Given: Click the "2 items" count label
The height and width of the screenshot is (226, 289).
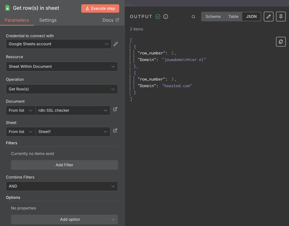Looking at the screenshot, I should [x=136, y=29].
